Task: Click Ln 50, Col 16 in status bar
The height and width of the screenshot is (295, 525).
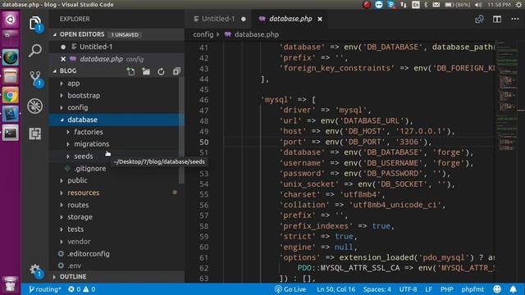Action: [x=336, y=289]
